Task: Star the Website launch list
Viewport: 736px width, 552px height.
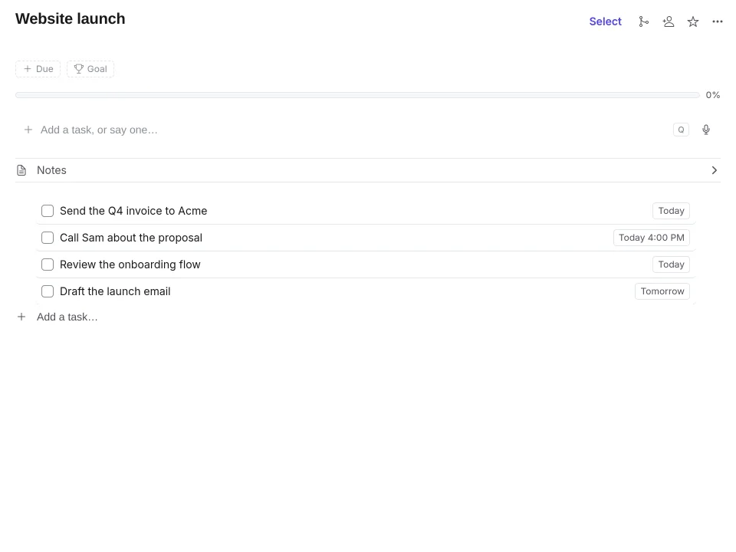Action: point(693,21)
